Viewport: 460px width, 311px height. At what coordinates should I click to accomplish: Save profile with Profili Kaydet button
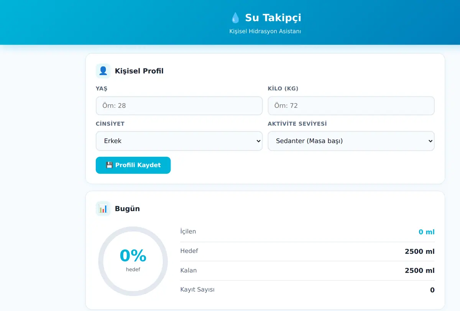[133, 165]
